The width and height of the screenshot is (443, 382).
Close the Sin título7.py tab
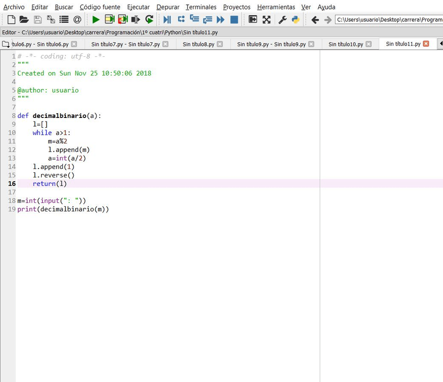[166, 44]
